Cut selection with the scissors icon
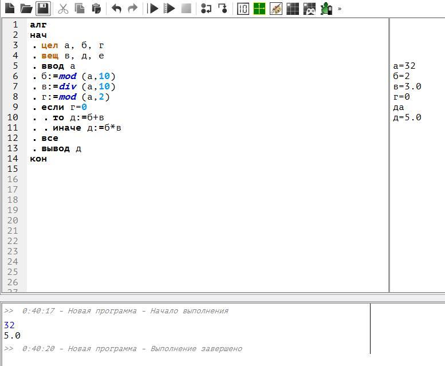445x366 pixels. pyautogui.click(x=63, y=9)
